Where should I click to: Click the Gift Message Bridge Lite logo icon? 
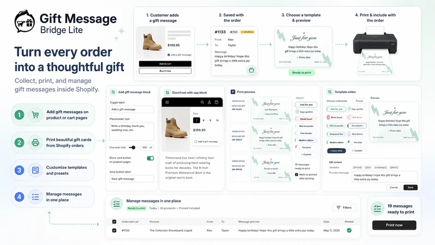[24, 22]
